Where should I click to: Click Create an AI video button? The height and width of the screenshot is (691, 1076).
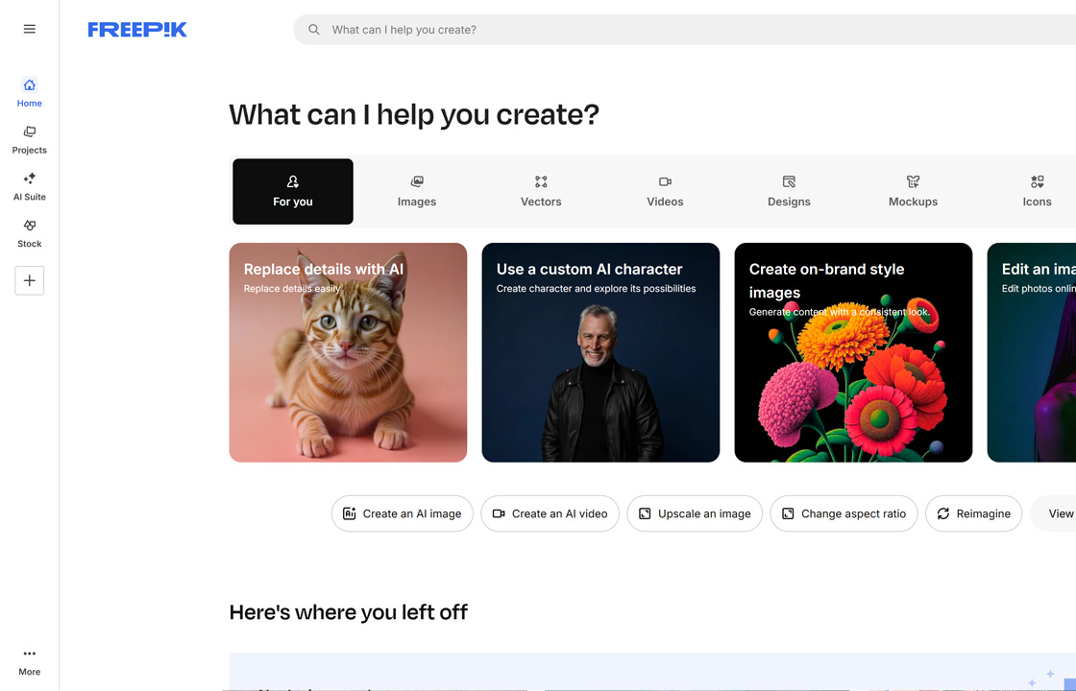coord(550,513)
